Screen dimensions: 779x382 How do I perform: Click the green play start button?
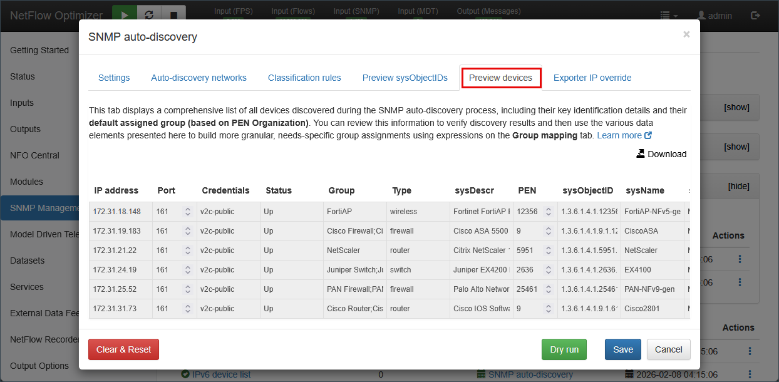click(125, 15)
